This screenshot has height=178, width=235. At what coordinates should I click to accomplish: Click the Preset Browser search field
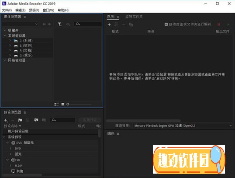click(x=62, y=120)
